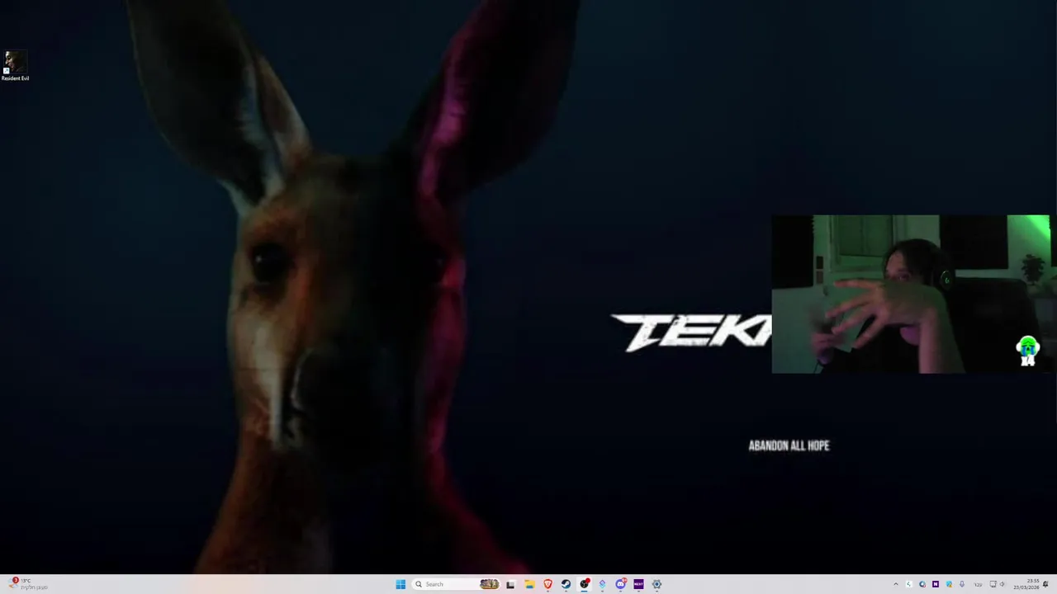Open File Explorer from the taskbar
This screenshot has width=1057, height=594.
(x=529, y=584)
